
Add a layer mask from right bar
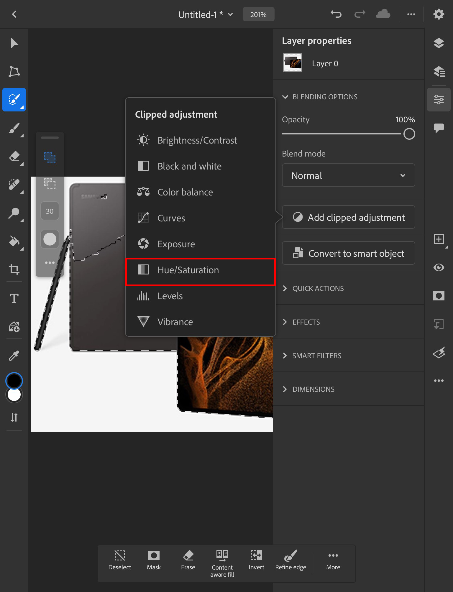coord(439,296)
